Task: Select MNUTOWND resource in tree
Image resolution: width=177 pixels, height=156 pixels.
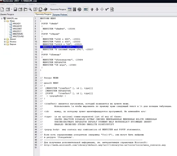Action: 18,37
